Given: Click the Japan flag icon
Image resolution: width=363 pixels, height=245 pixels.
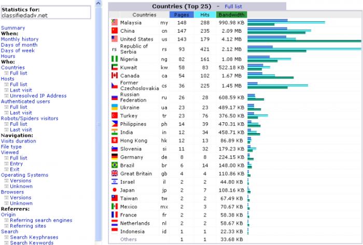Looking at the screenshot, I should 115,190.
